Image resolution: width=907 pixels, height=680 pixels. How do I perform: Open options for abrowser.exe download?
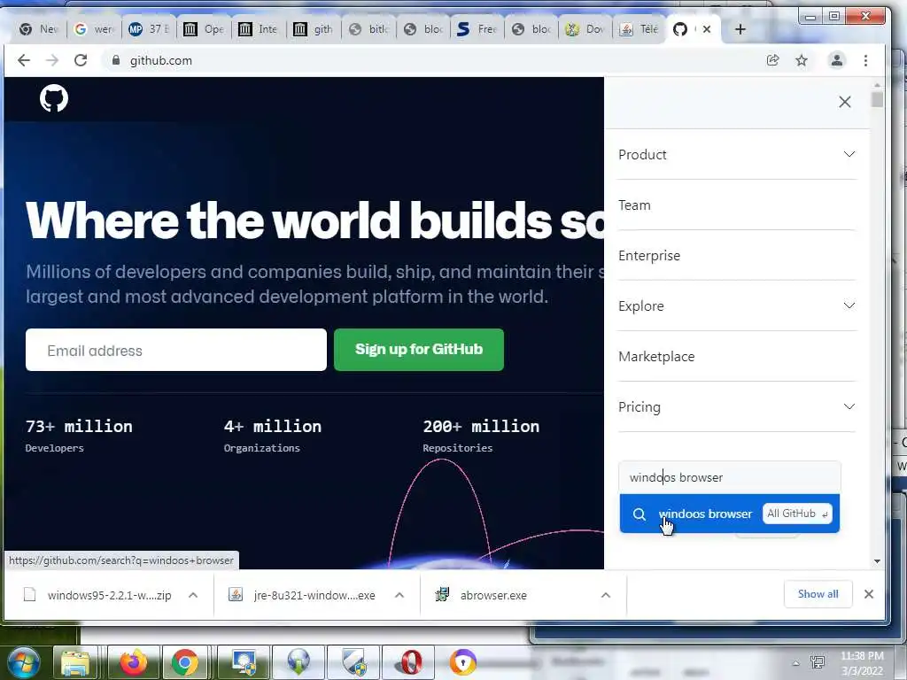tap(606, 595)
